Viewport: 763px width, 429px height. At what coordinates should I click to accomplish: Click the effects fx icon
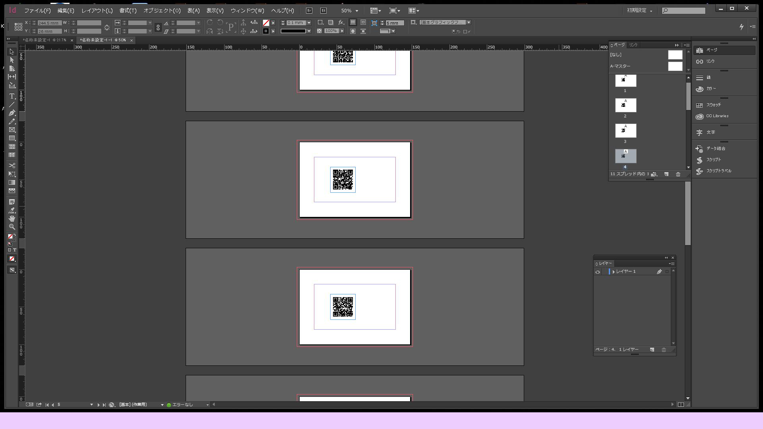click(341, 23)
